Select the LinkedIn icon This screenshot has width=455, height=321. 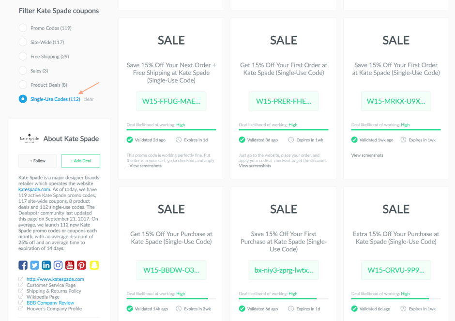click(46, 265)
